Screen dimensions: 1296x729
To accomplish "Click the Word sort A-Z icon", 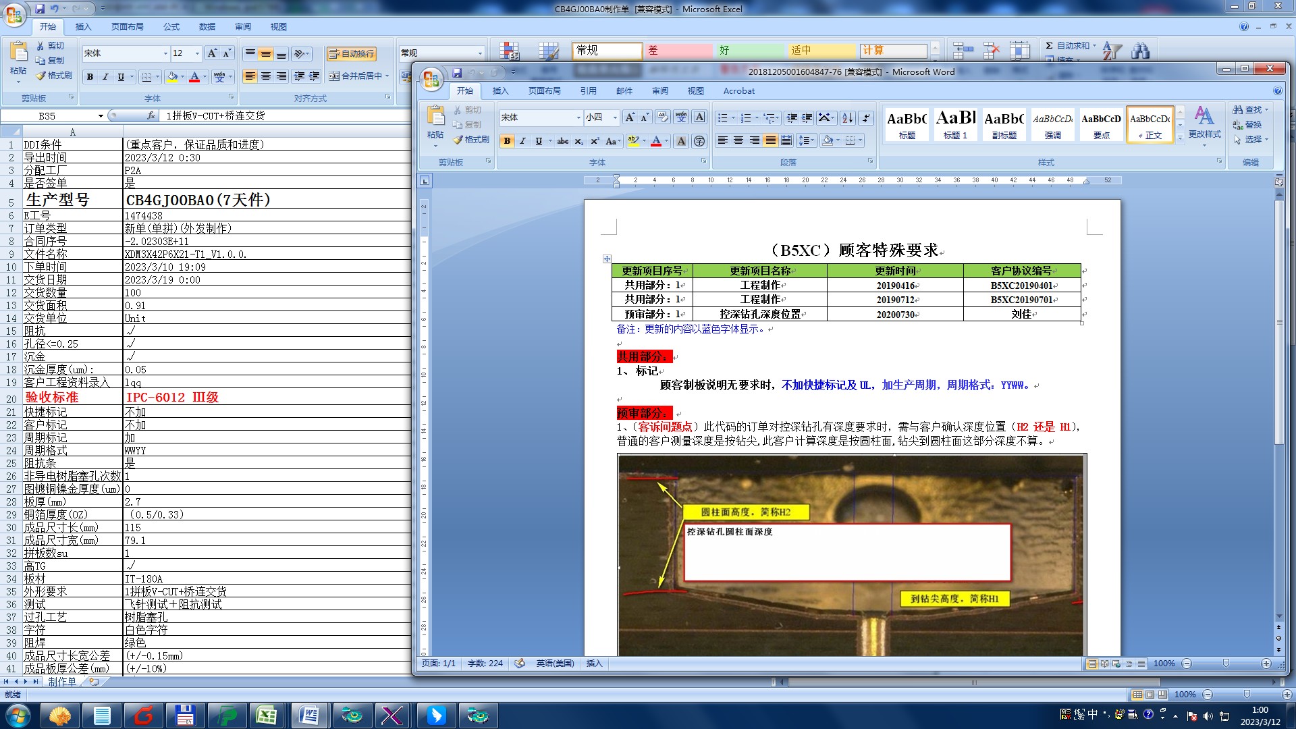I will [848, 118].
